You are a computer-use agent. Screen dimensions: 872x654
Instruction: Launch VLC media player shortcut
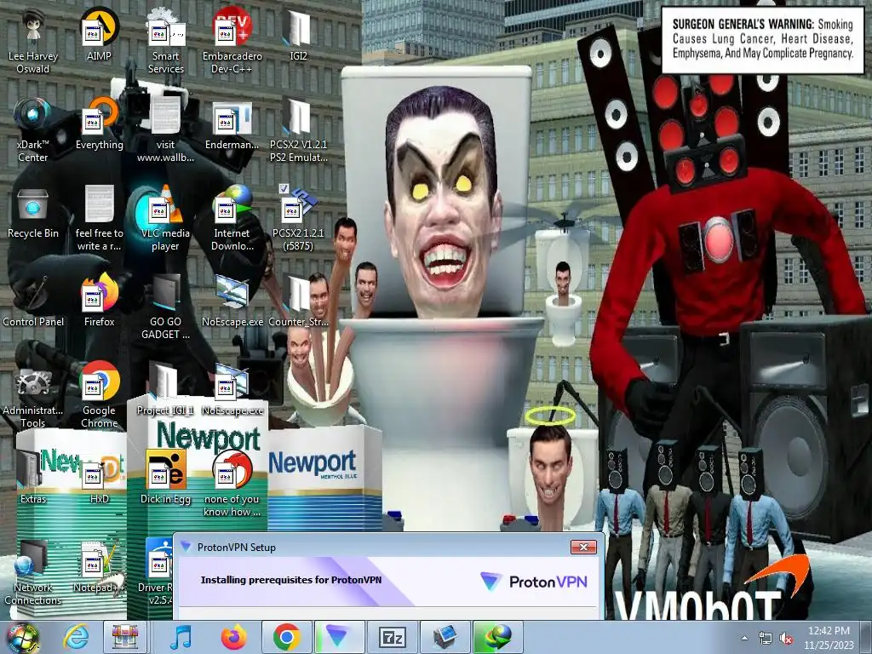click(165, 218)
